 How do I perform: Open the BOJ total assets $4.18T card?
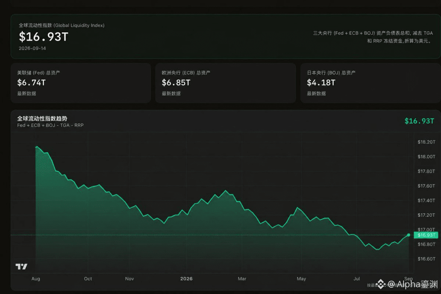click(370, 83)
